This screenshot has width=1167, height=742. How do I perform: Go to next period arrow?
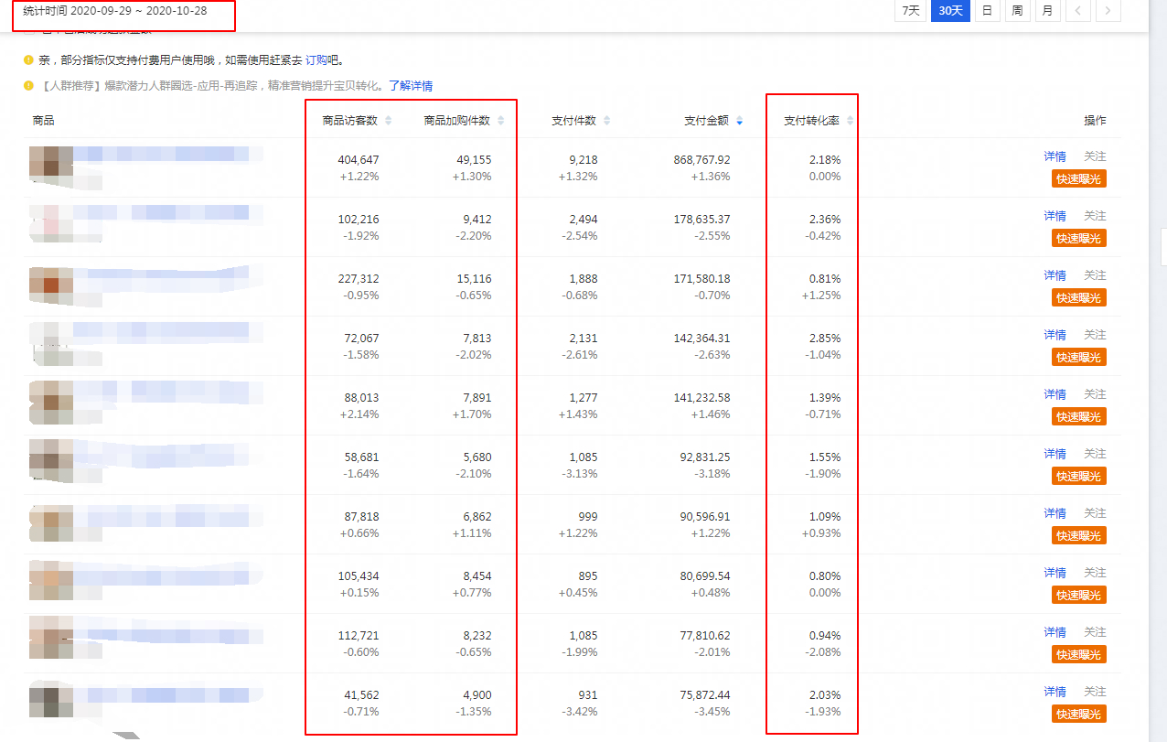coord(1108,11)
